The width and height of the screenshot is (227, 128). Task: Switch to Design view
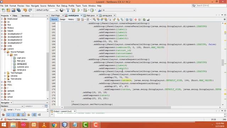tap(62, 19)
